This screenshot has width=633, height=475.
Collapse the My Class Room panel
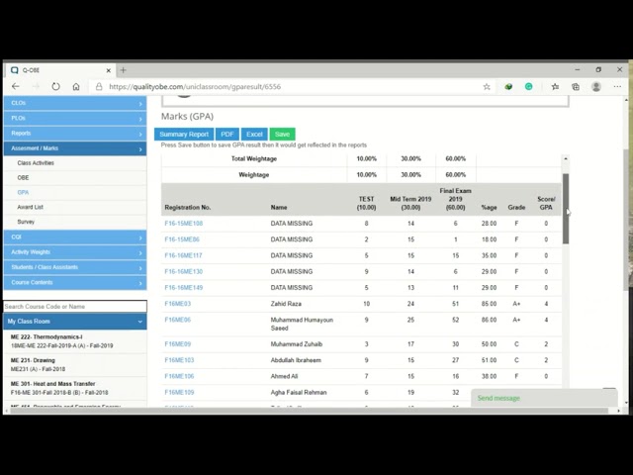pyautogui.click(x=75, y=322)
